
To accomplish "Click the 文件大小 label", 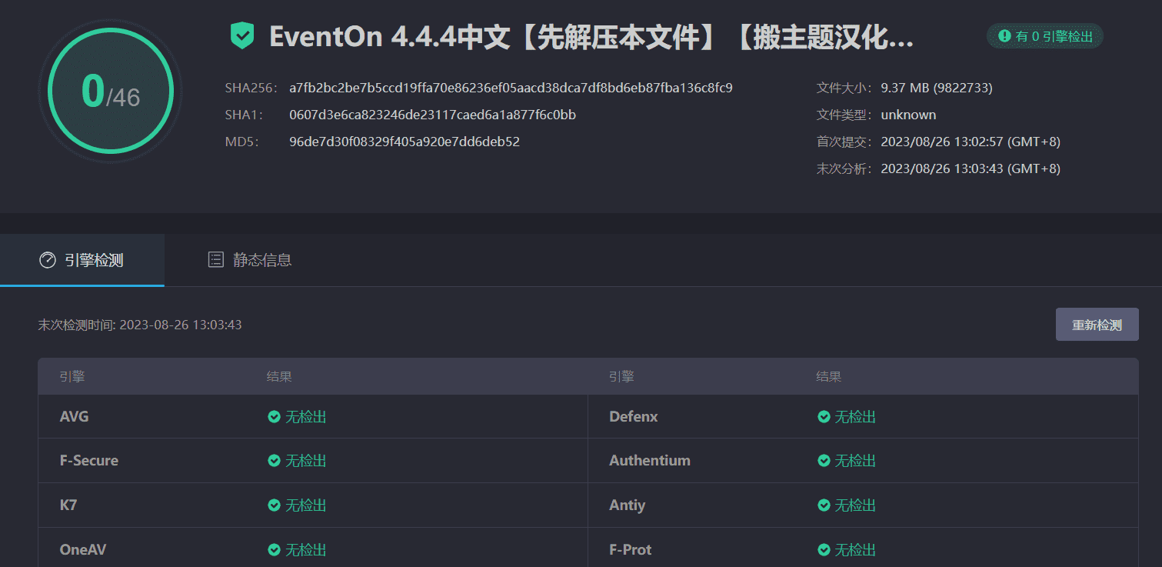I will 844,88.
